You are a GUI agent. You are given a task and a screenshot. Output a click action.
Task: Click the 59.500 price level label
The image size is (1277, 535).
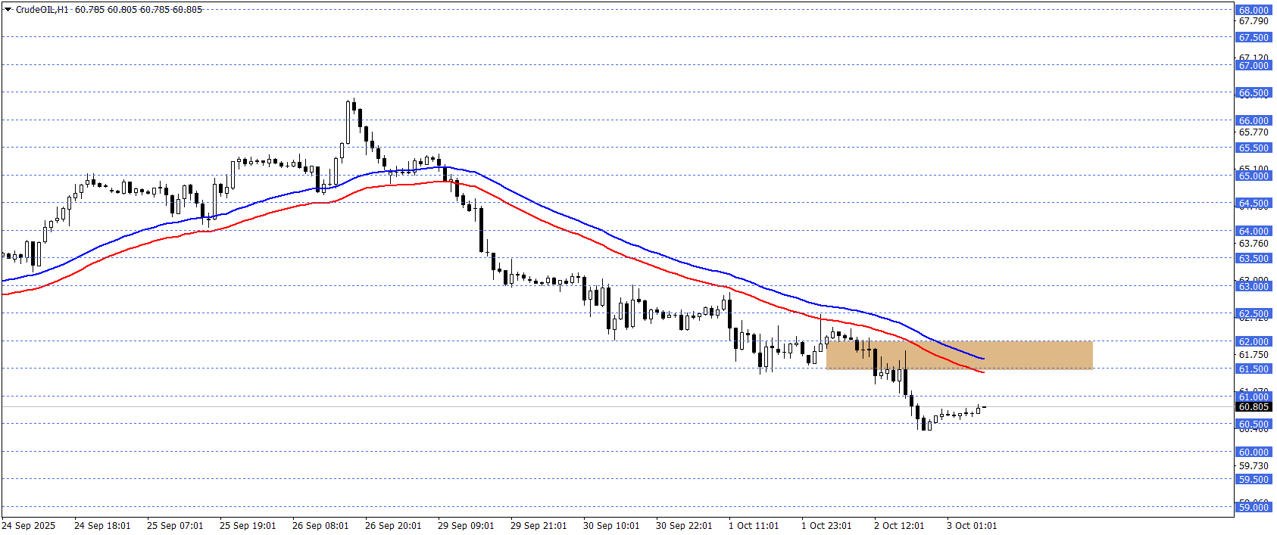[1254, 480]
